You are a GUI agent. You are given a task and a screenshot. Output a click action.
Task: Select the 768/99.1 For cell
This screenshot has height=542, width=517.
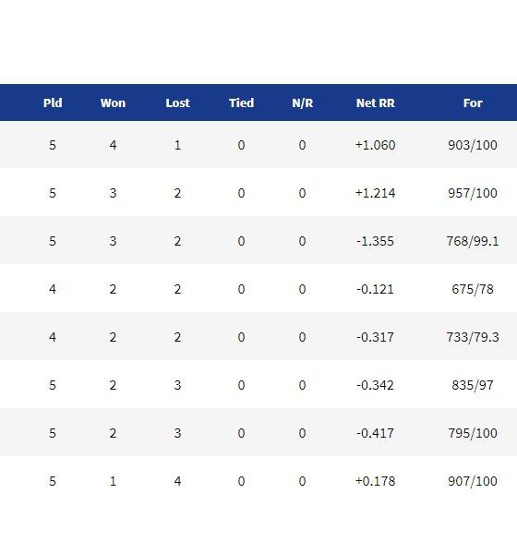click(473, 241)
